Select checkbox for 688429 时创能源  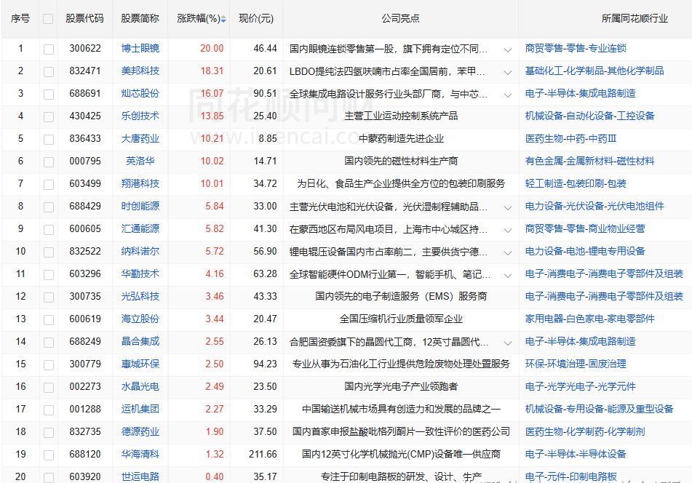pyautogui.click(x=49, y=207)
